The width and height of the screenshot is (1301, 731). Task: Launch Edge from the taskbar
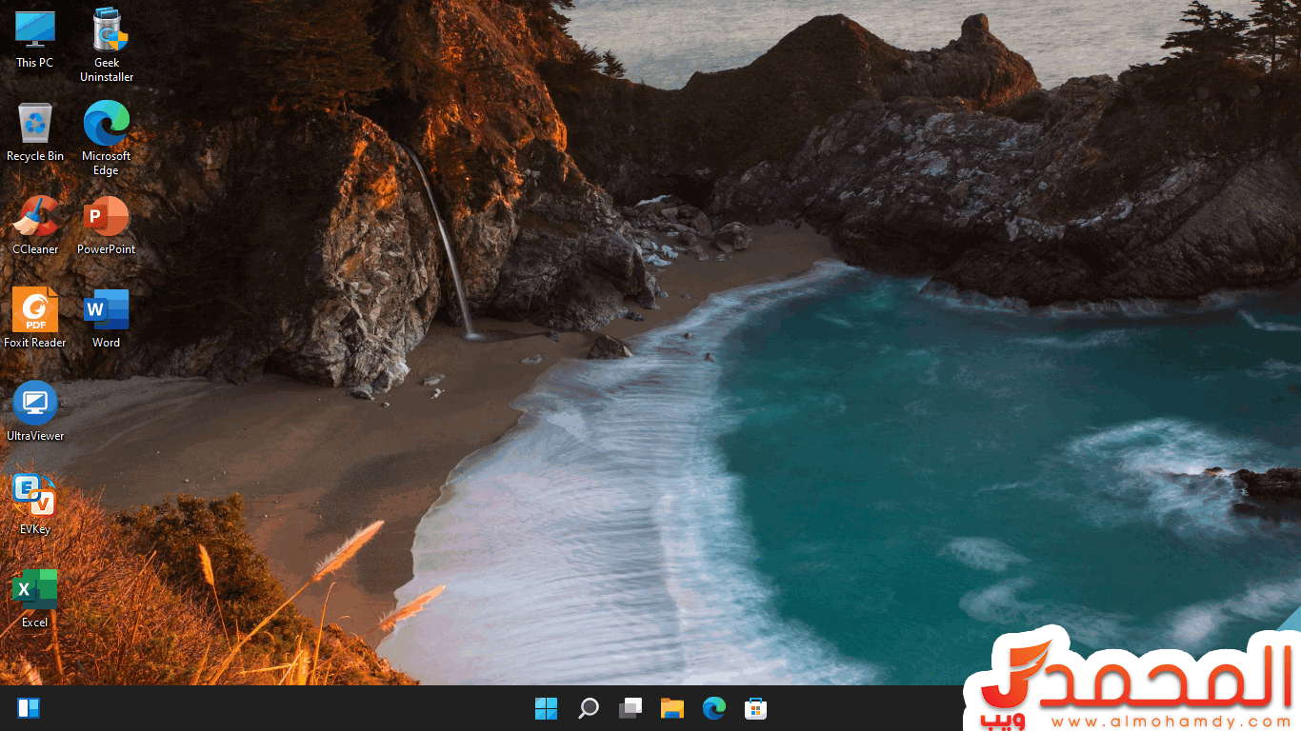tap(714, 708)
